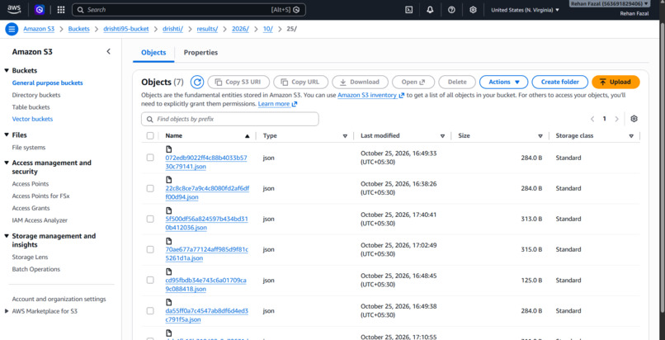Open the services grid menu
Screen dimensions: 665x340
click(x=61, y=10)
